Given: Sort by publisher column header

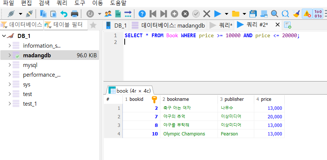Looking at the screenshot, I should coord(236,99).
